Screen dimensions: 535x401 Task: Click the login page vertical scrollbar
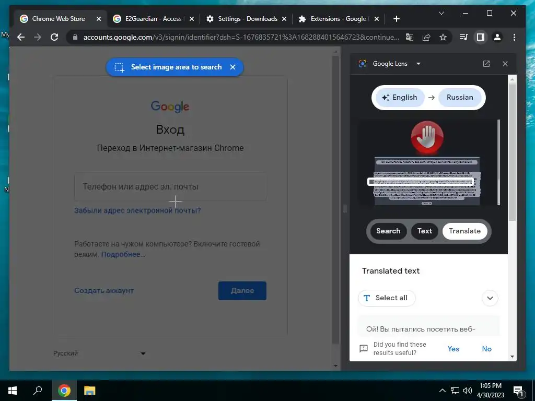[x=335, y=199]
